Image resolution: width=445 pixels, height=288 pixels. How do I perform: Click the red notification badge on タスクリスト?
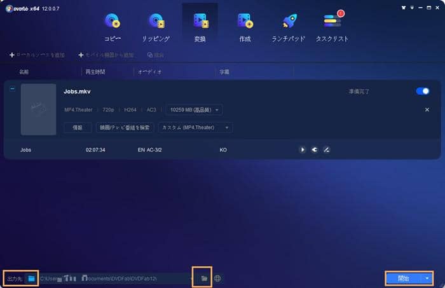coord(341,13)
